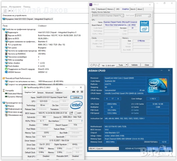This screenshot has width=177, height=161.
Task: Select the Версия на BIOS row icon
Action: [6, 36]
